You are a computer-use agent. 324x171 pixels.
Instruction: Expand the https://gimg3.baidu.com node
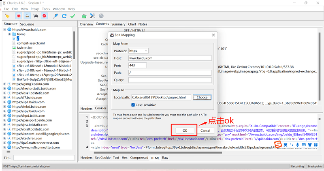(4, 84)
